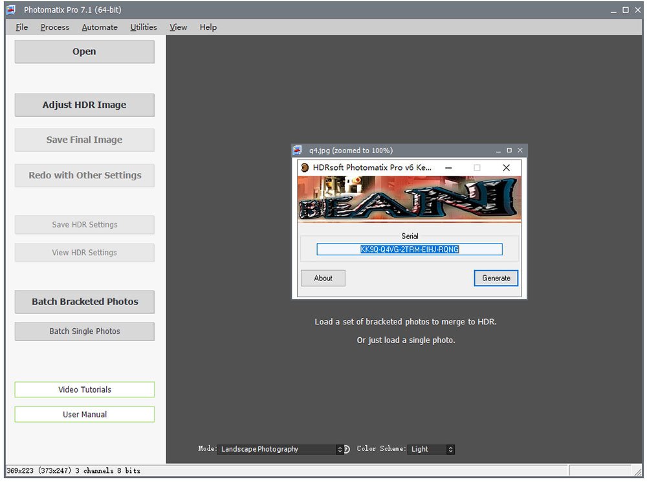Image resolution: width=647 pixels, height=482 pixels.
Task: Close the q4.jpg image window
Action: pos(520,151)
